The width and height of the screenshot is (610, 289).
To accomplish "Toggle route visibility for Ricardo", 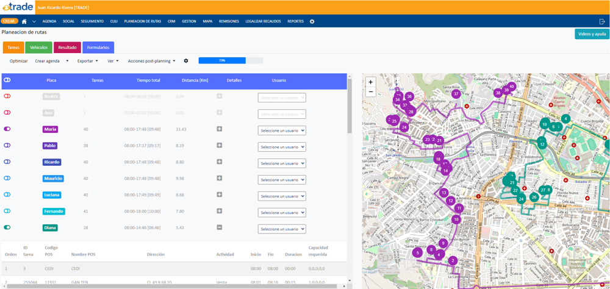I will point(7,162).
